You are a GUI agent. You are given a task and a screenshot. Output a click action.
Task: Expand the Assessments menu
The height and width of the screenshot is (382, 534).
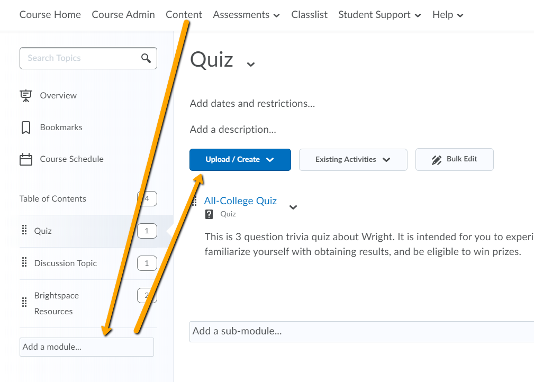coord(246,15)
